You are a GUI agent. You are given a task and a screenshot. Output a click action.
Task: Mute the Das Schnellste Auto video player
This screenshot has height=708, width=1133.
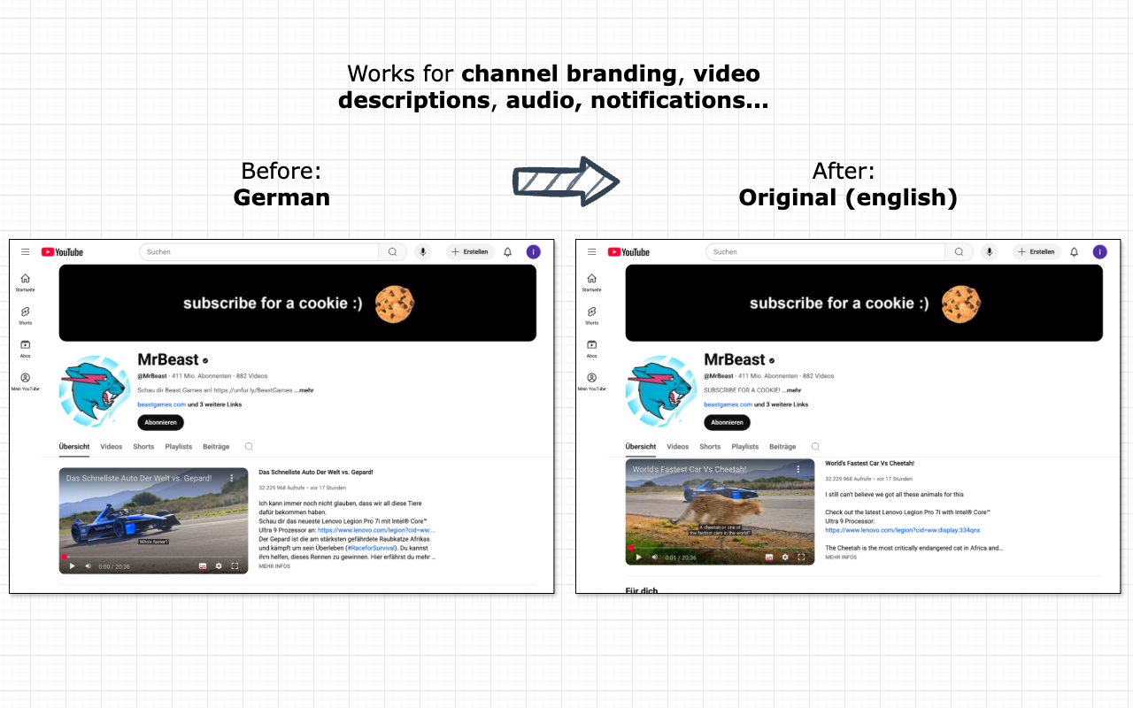tap(88, 566)
